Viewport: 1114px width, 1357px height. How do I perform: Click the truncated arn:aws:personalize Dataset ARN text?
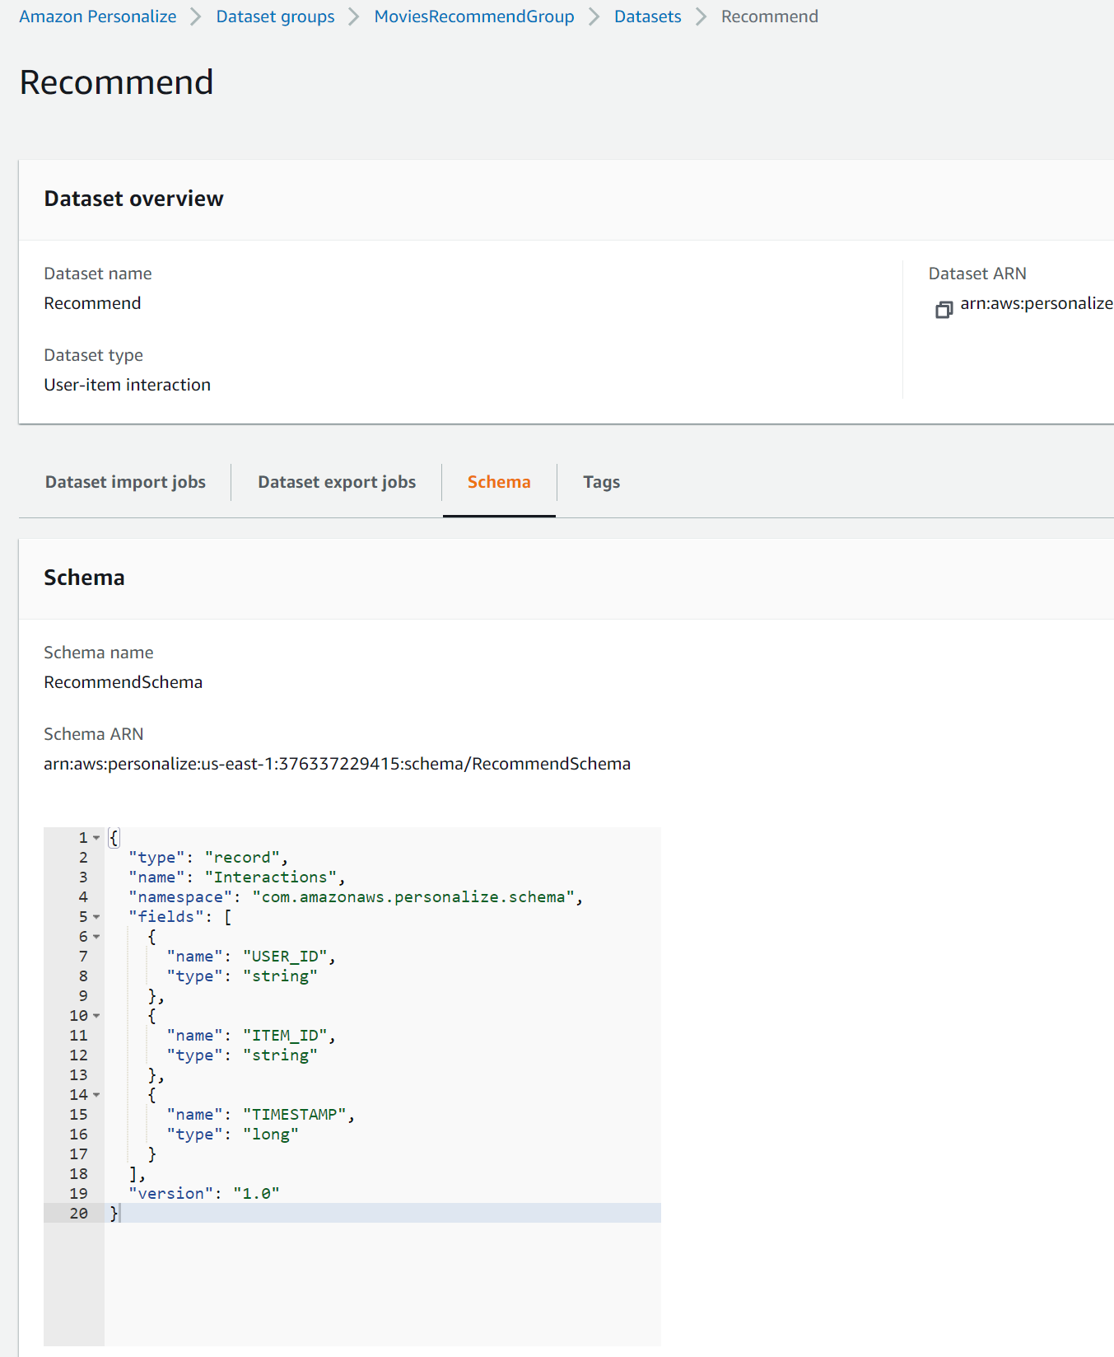pos(1036,303)
